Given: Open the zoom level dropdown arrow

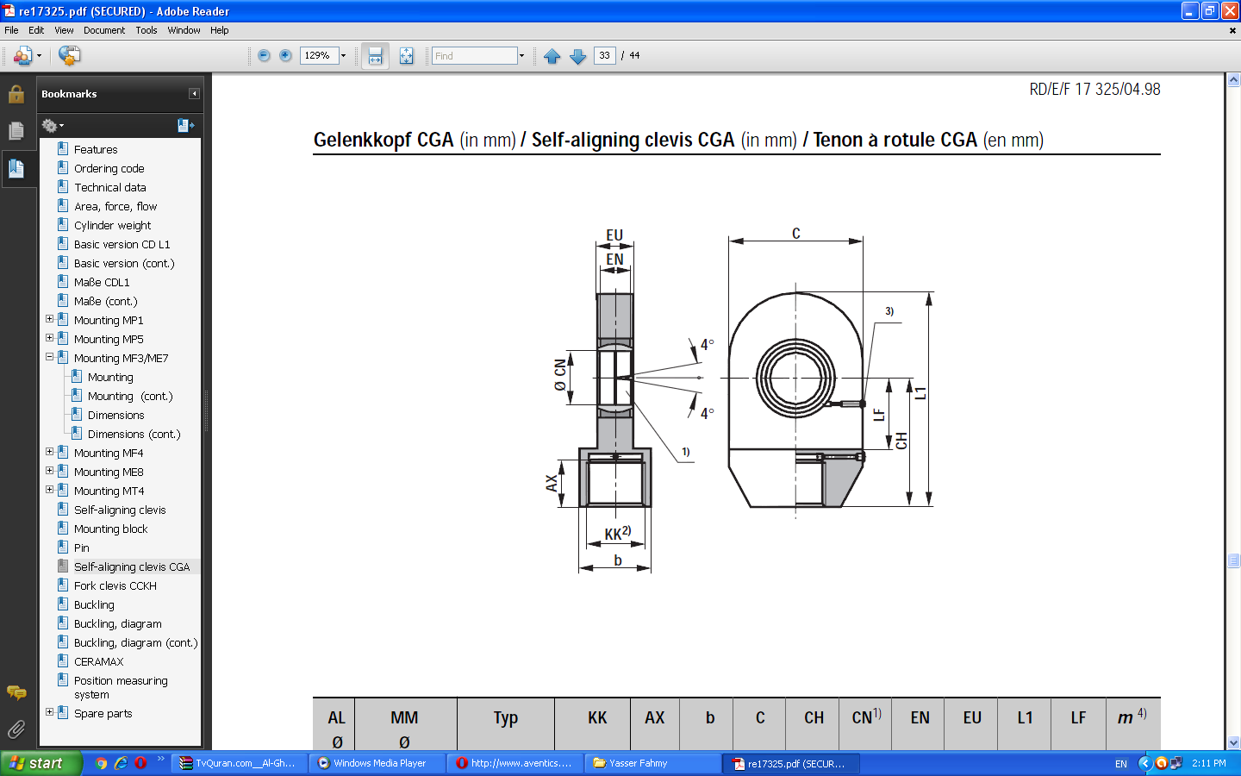Looking at the screenshot, I should [343, 56].
